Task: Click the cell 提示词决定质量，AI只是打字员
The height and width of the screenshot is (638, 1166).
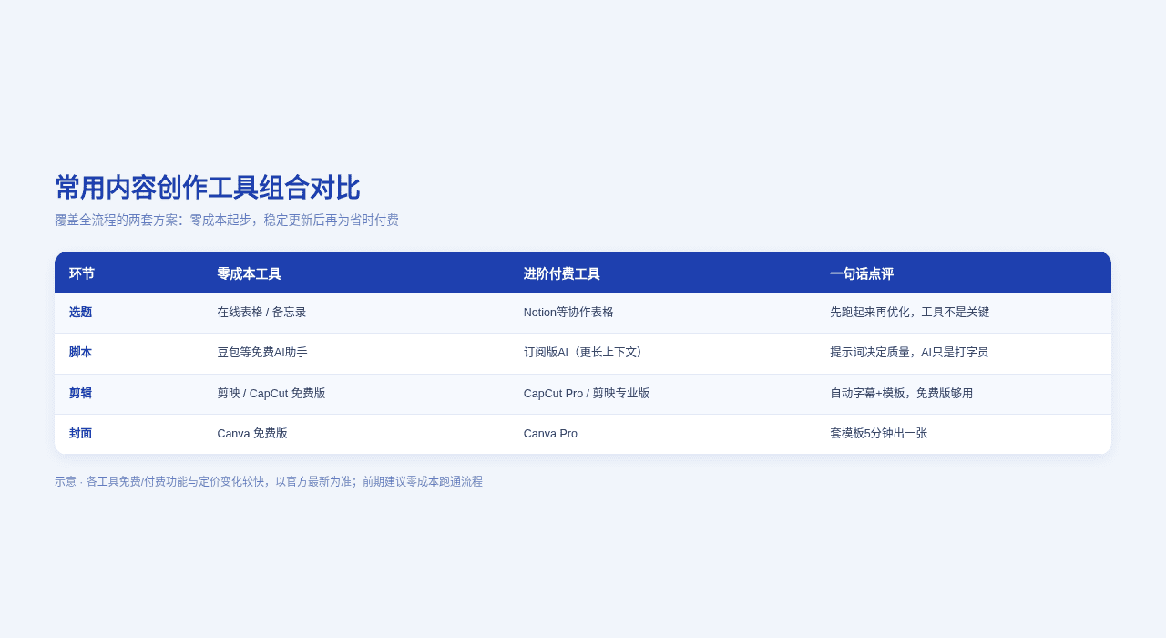Action: point(909,352)
